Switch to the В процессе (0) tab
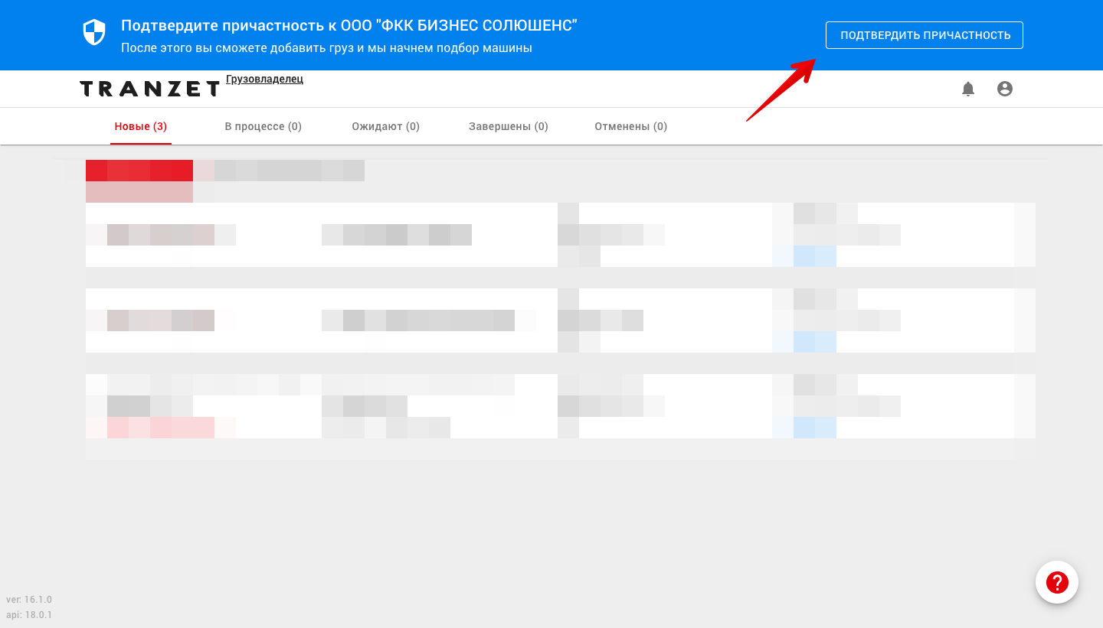 [263, 126]
